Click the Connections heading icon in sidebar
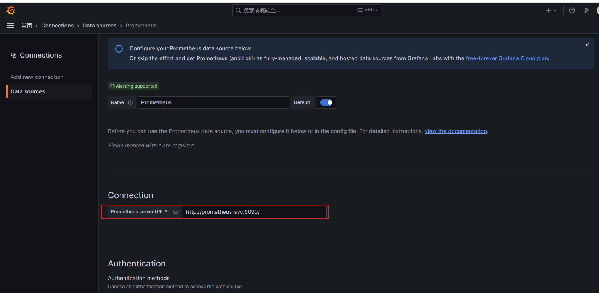599x293 pixels. click(x=14, y=55)
